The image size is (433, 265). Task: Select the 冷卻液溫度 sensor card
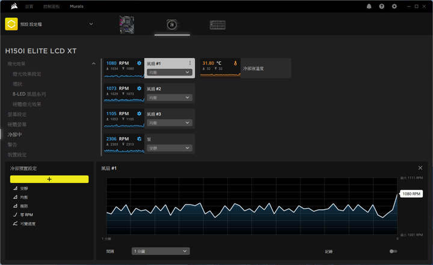pyautogui.click(x=266, y=68)
